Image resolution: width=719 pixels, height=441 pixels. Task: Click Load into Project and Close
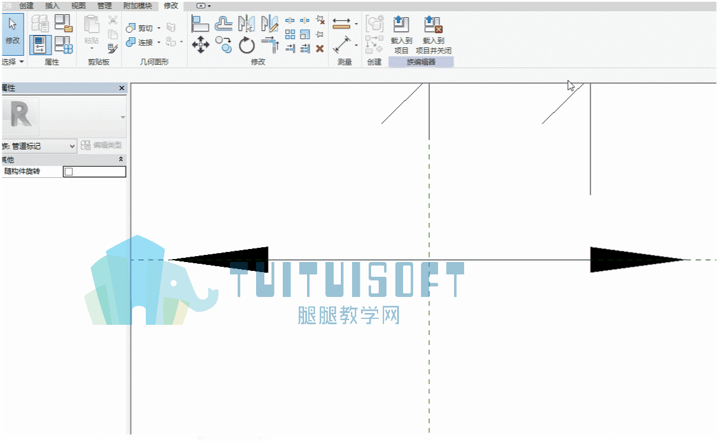[433, 35]
